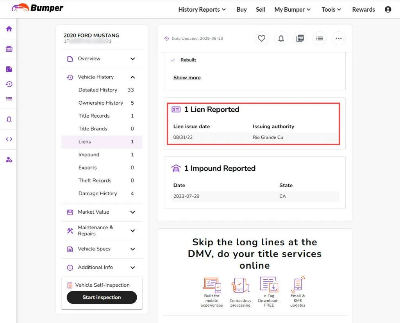Go to home icon in left sidebar
The image size is (400, 323).
click(9, 29)
